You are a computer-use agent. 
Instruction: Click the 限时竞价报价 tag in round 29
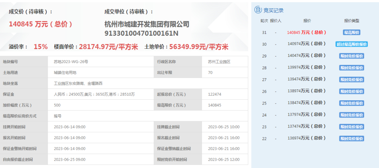[352, 56]
